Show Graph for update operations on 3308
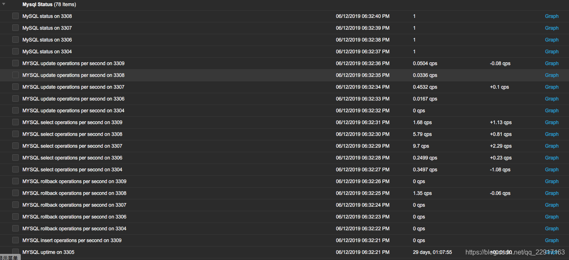569x260 pixels. click(551, 75)
